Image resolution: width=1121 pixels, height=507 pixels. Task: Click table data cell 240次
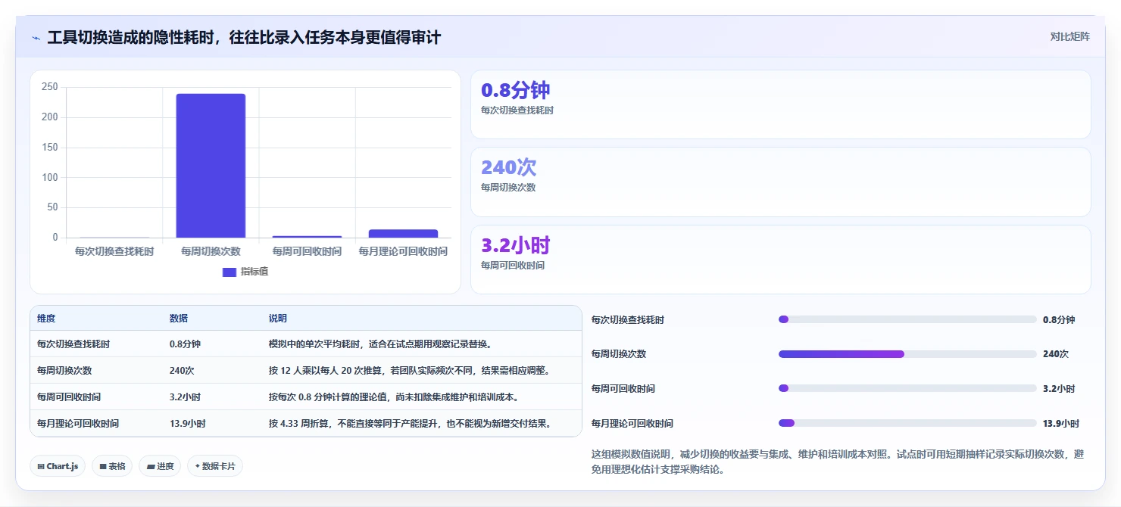tap(182, 370)
